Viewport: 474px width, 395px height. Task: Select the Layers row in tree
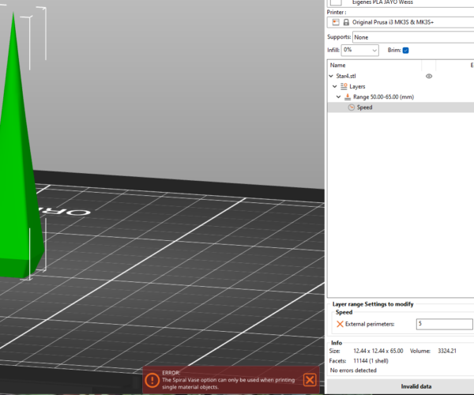(401, 86)
